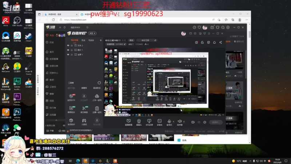Toggle visibility of 文本 2 source

(68, 45)
